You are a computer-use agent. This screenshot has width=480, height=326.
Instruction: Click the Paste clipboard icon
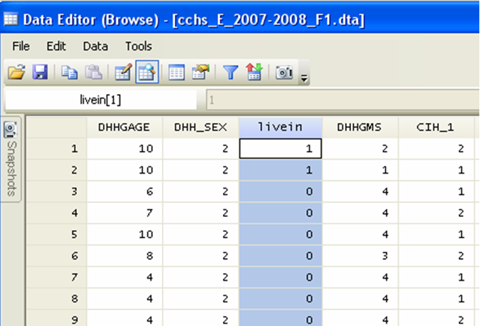click(x=94, y=72)
